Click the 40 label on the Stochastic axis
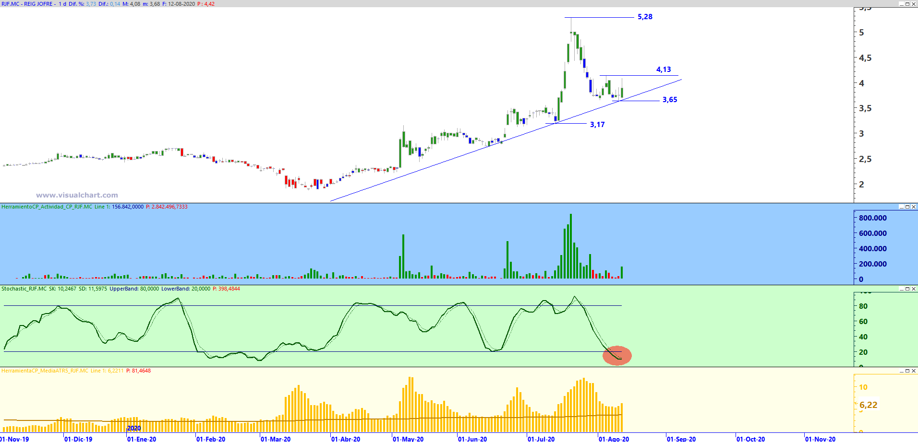918x442 pixels. 863,337
